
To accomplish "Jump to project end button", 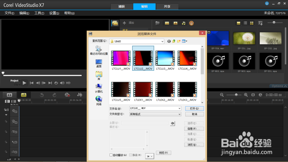I will tap(50, 83).
